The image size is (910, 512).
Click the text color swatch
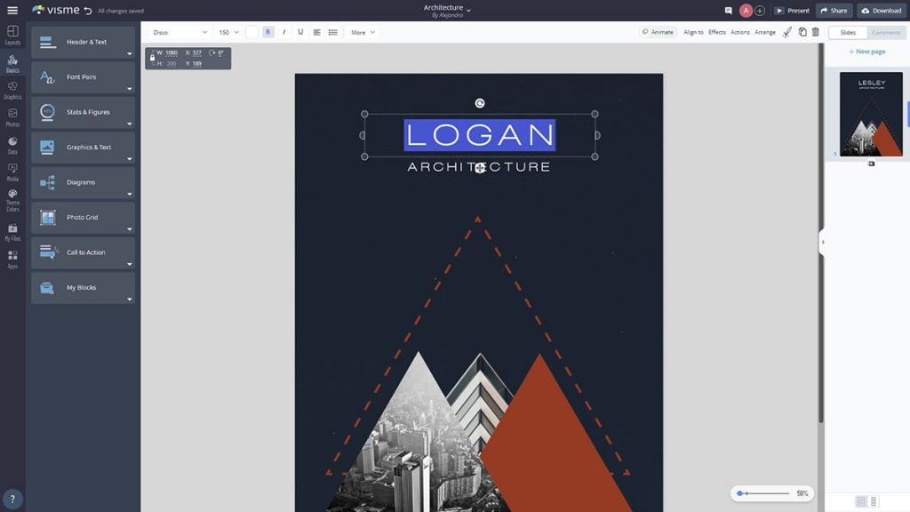click(x=251, y=32)
